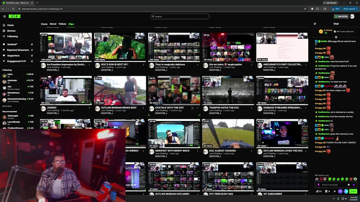Open options menu for JANDRO clip
This screenshot has height=202, width=360.
pyautogui.click(x=89, y=108)
